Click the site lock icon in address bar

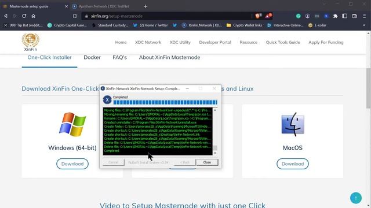tap(86, 16)
